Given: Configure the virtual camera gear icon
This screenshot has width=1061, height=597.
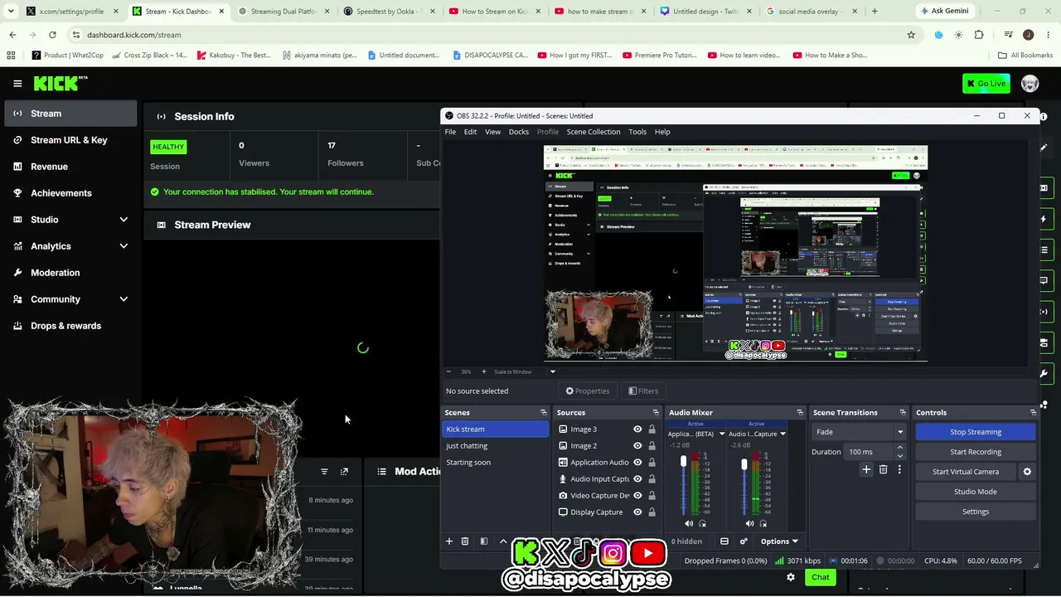Looking at the screenshot, I should click(1027, 472).
